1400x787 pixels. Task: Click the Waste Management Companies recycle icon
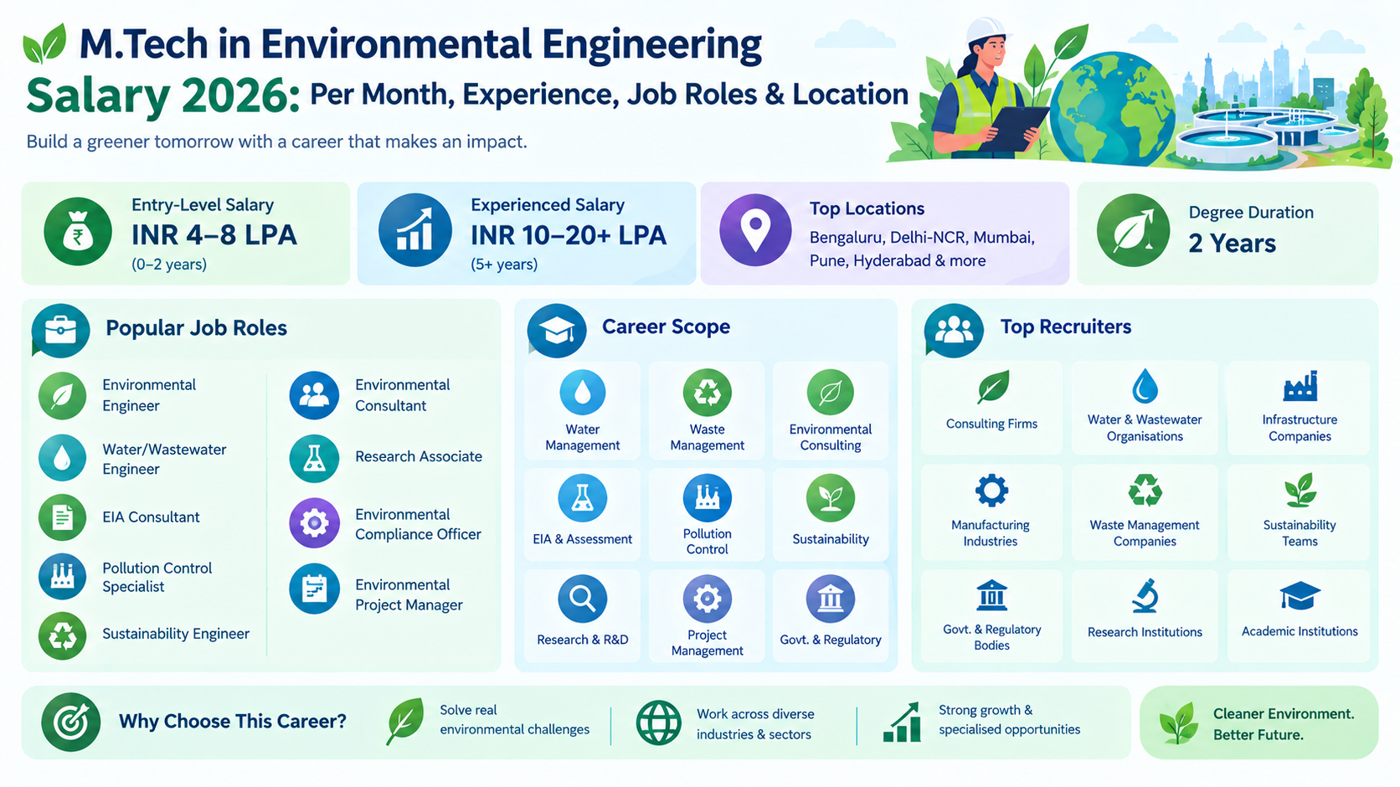point(1145,491)
